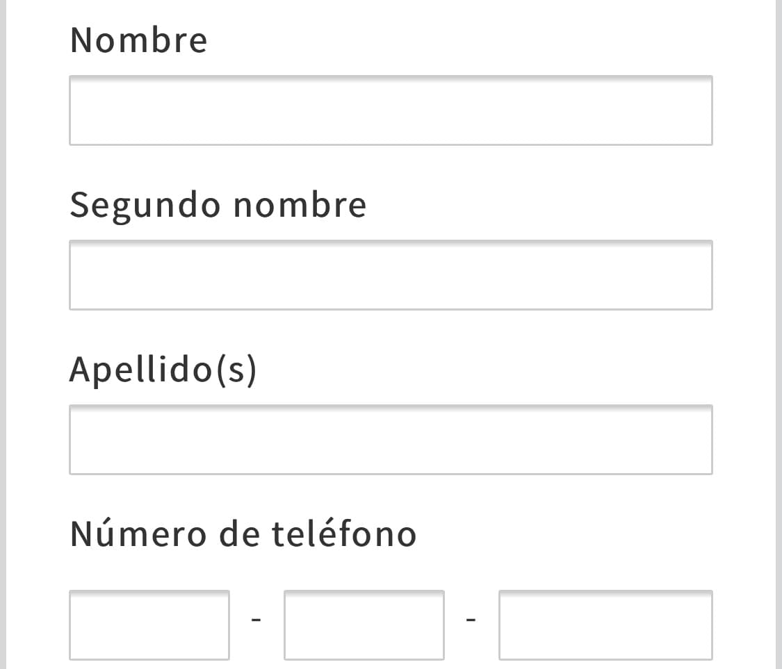Focus the final phone number segment
782x669 pixels.
pyautogui.click(x=605, y=625)
